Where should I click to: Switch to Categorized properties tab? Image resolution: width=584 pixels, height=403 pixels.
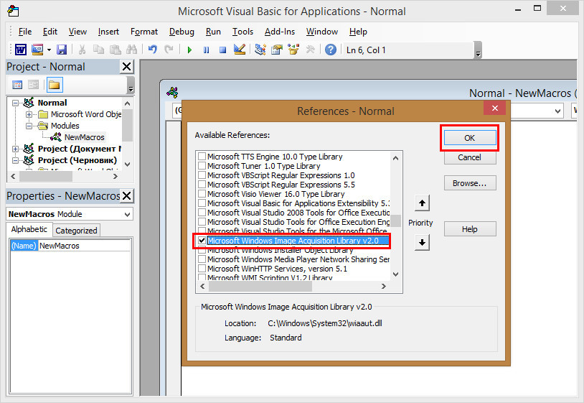76,231
